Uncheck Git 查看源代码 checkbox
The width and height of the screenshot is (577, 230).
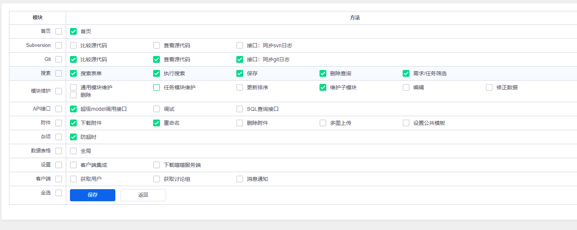coord(157,59)
